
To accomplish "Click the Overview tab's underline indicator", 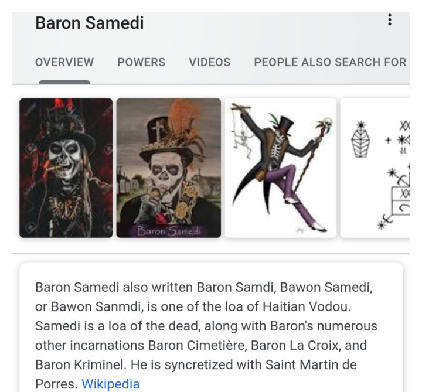I will click(73, 82).
